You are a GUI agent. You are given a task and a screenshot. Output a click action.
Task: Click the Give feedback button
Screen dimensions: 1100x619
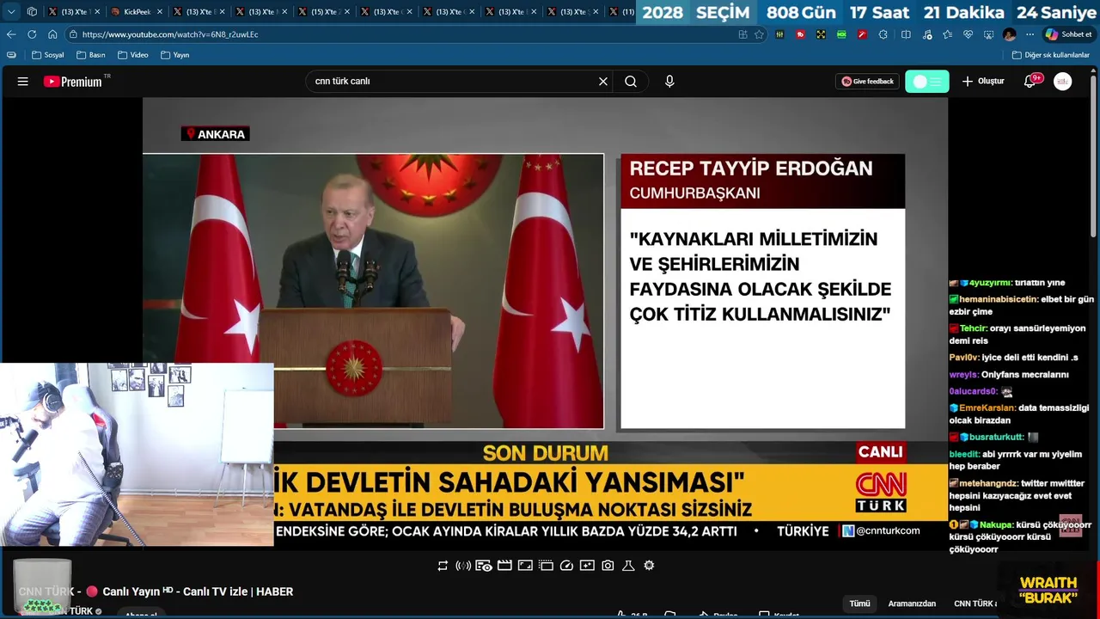point(867,82)
